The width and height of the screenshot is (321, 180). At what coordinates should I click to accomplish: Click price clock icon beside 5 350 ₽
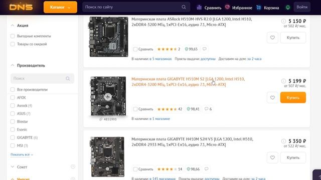283,141
